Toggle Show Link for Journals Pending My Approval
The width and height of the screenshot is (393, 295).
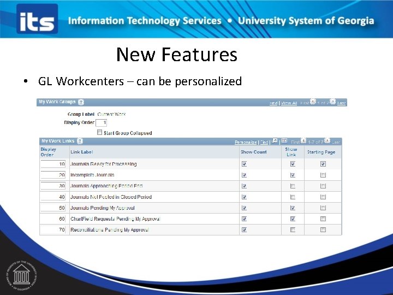click(293, 208)
